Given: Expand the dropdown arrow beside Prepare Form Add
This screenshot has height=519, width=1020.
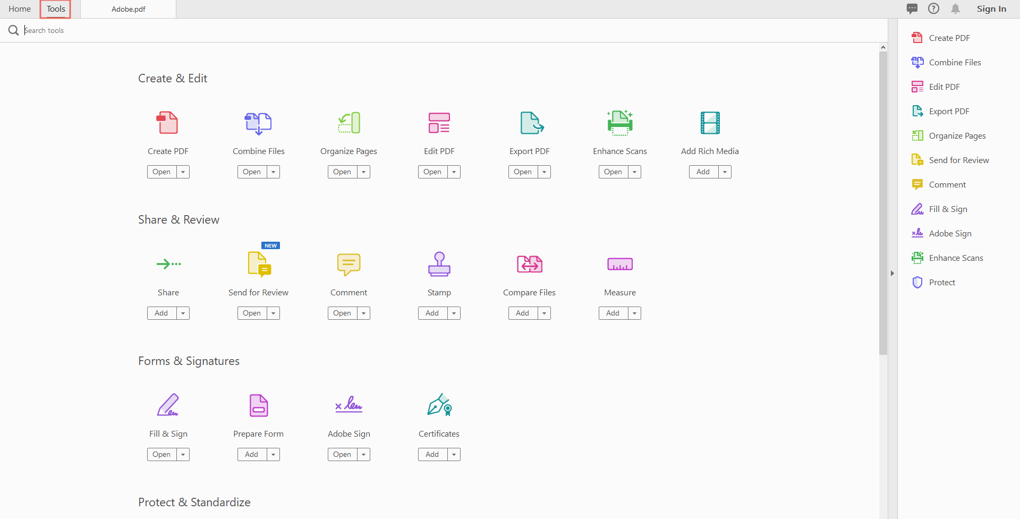Looking at the screenshot, I should pyautogui.click(x=273, y=454).
